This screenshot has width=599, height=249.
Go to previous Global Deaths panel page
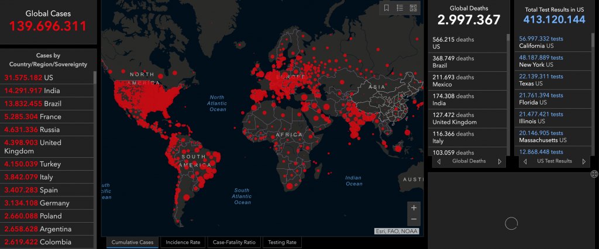[439, 161]
